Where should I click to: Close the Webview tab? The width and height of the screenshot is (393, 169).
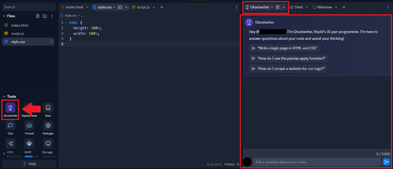point(336,7)
